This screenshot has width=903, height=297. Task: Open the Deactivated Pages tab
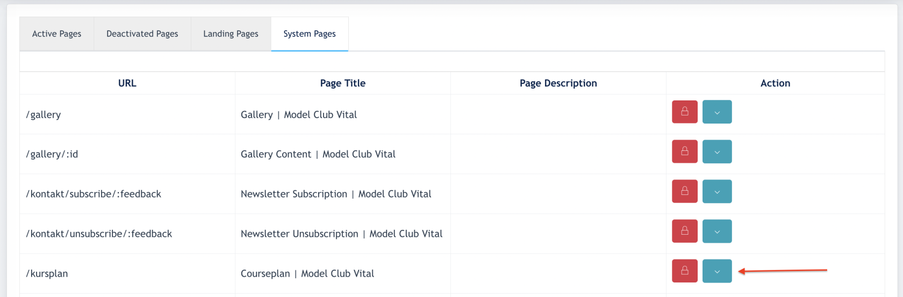tap(142, 34)
